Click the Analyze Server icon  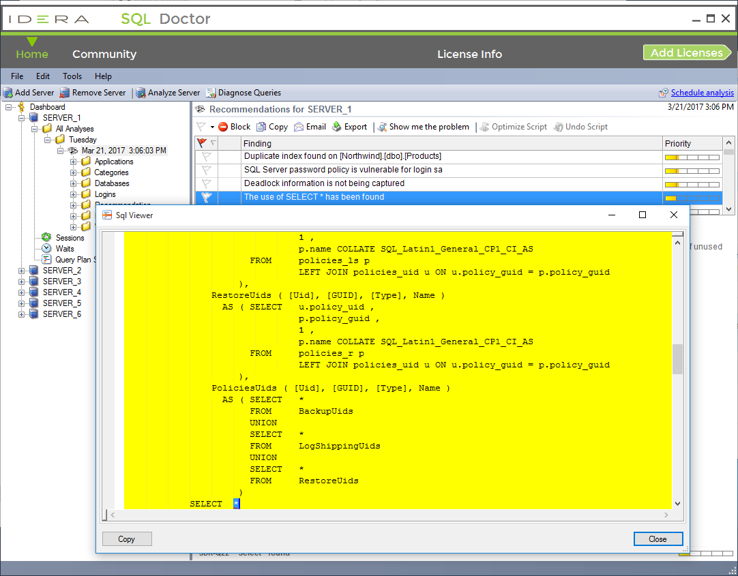(141, 93)
